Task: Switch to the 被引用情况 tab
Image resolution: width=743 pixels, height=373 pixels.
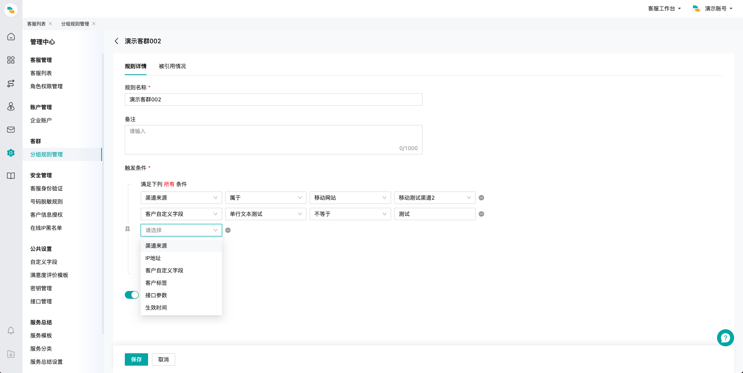Action: click(x=172, y=66)
